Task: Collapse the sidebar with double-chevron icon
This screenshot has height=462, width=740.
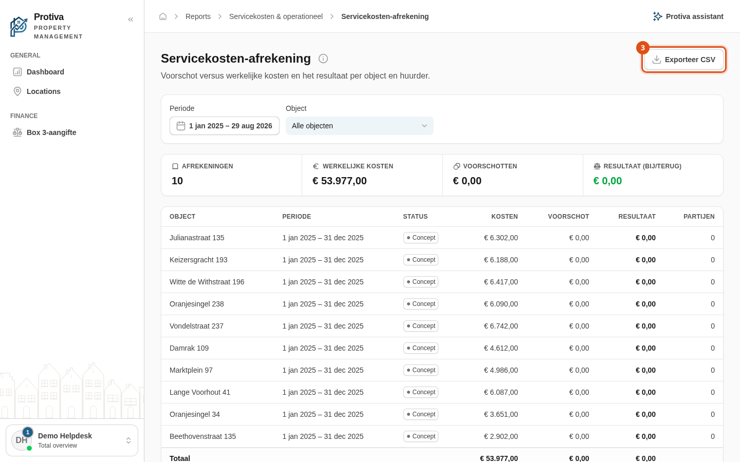Action: tap(131, 20)
